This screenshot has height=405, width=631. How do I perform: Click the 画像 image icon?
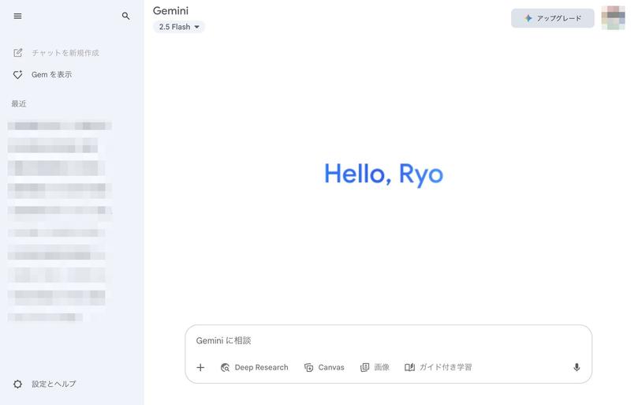(364, 368)
